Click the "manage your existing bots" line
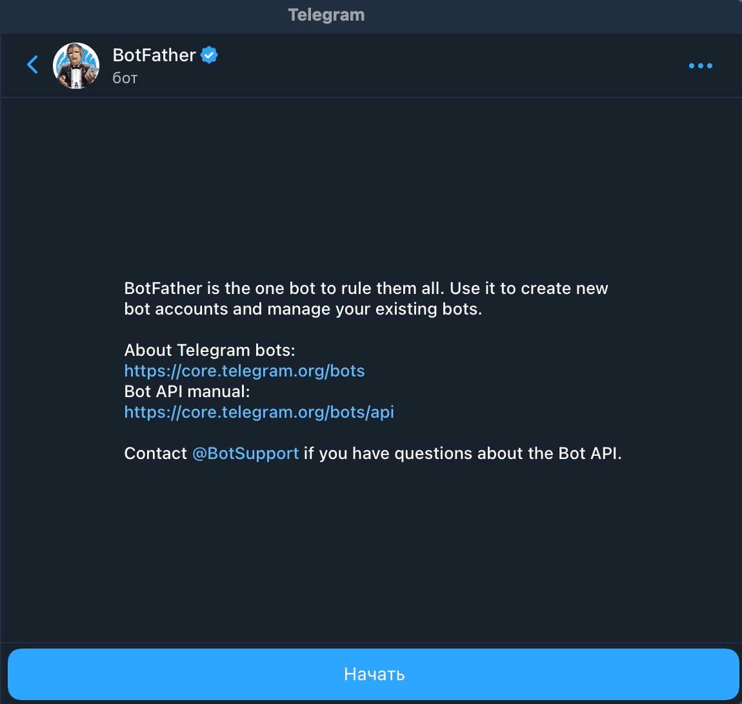This screenshot has width=742, height=704. point(374,309)
